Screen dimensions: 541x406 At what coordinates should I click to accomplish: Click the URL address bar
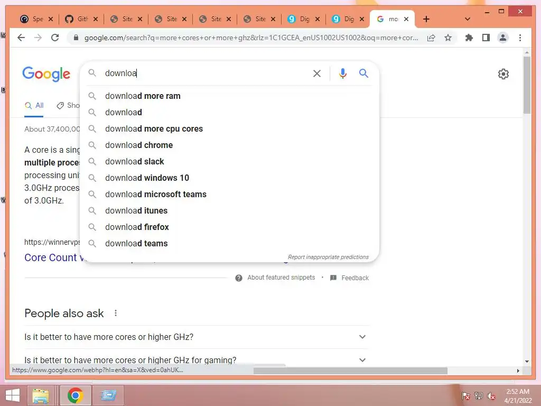pyautogui.click(x=251, y=38)
